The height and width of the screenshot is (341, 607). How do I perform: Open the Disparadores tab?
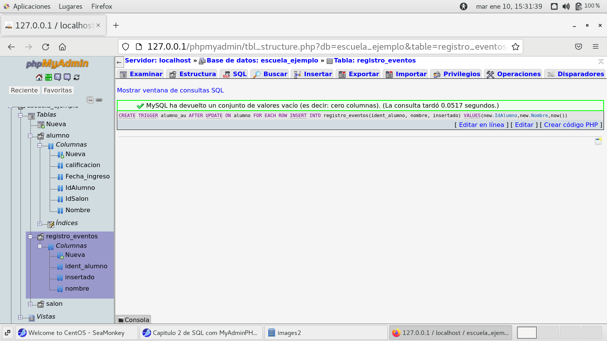(x=580, y=74)
